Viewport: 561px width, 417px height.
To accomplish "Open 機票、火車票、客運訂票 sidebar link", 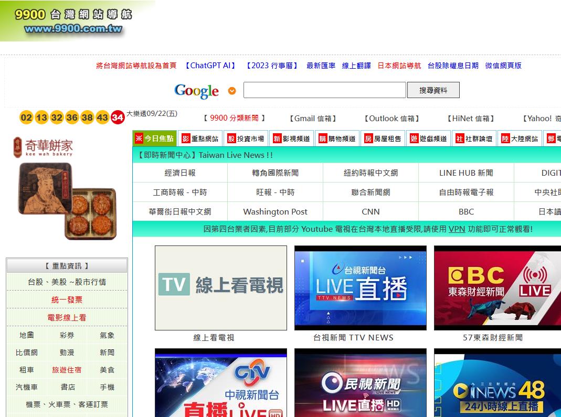I will click(x=67, y=404).
